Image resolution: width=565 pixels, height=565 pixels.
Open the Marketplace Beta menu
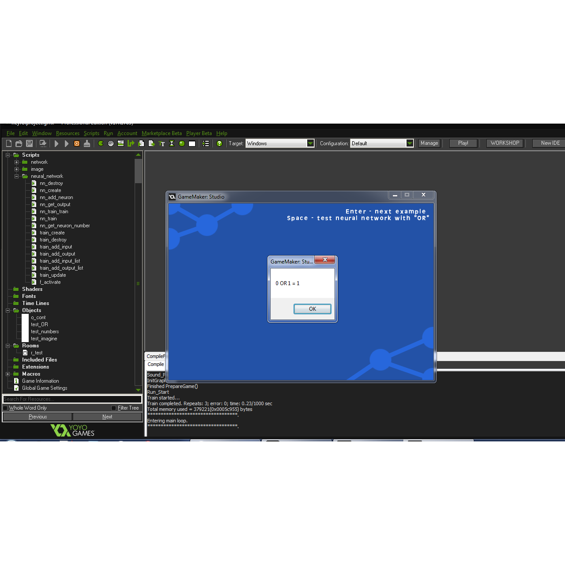(162, 133)
